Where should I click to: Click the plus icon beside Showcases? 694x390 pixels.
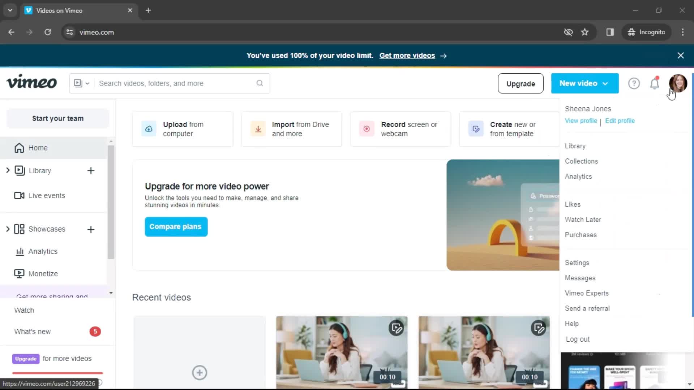(91, 229)
